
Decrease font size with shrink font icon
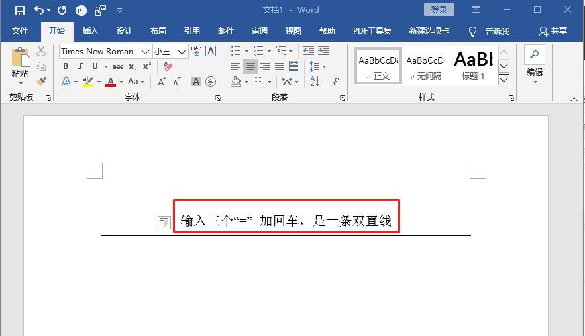176,82
